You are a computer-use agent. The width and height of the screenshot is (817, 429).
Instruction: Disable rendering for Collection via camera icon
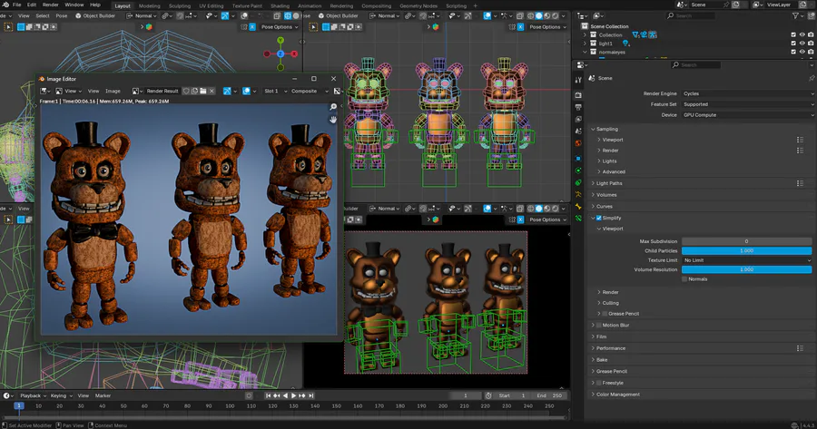click(811, 34)
